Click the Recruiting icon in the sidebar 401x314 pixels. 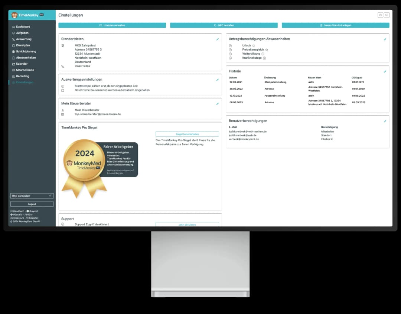13,76
